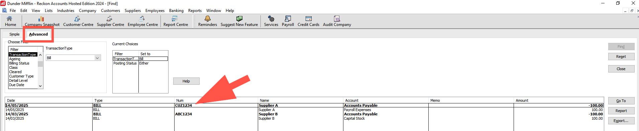This screenshot has width=639, height=131.
Task: Open Company Snapshot from toolbar
Action: point(42,21)
